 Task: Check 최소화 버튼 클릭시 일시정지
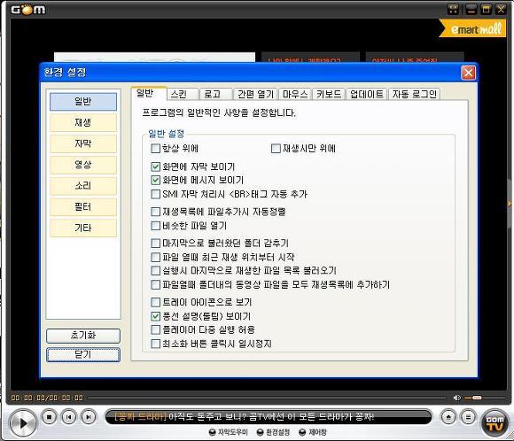pos(155,344)
